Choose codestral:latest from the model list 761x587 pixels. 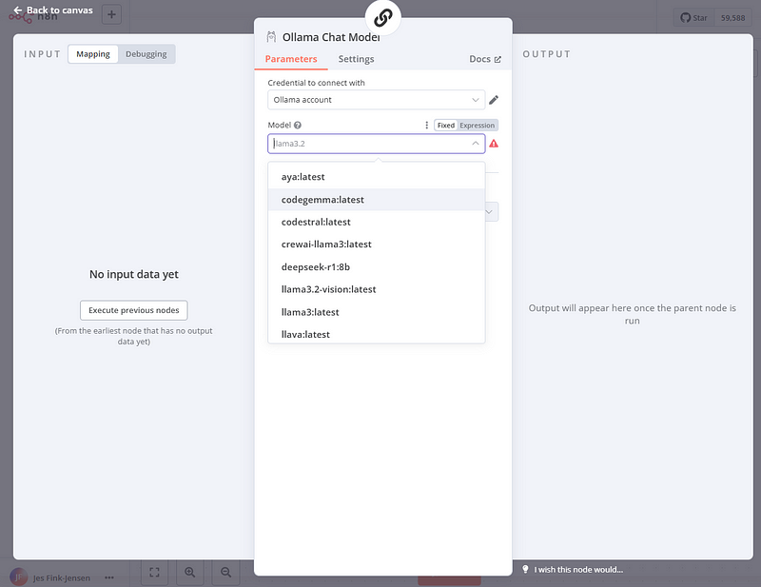click(x=376, y=222)
